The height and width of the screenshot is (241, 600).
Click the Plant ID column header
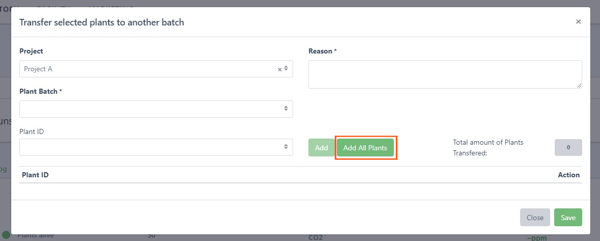(x=36, y=175)
